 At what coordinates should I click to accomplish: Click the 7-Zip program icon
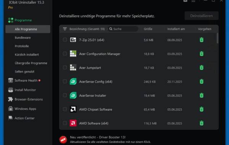point(73,40)
